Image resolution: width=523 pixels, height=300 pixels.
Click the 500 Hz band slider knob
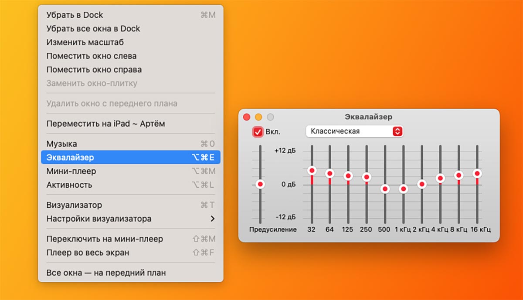385,189
